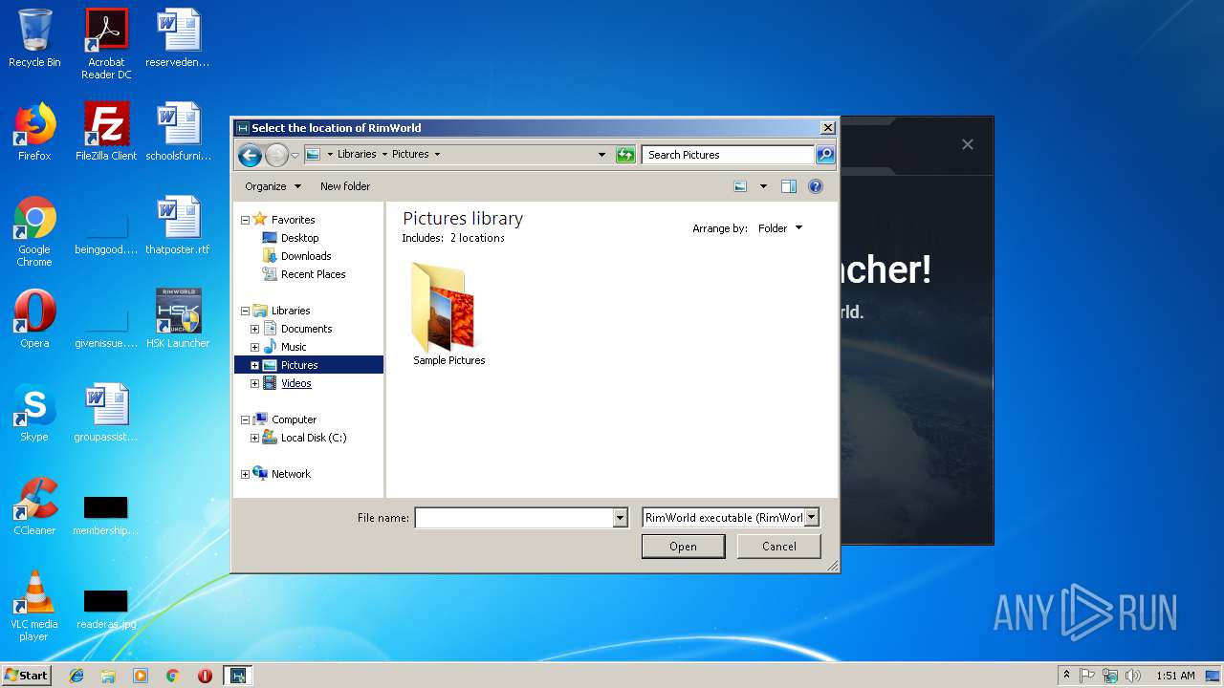
Task: Open the File name dropdown arrow
Action: (621, 518)
